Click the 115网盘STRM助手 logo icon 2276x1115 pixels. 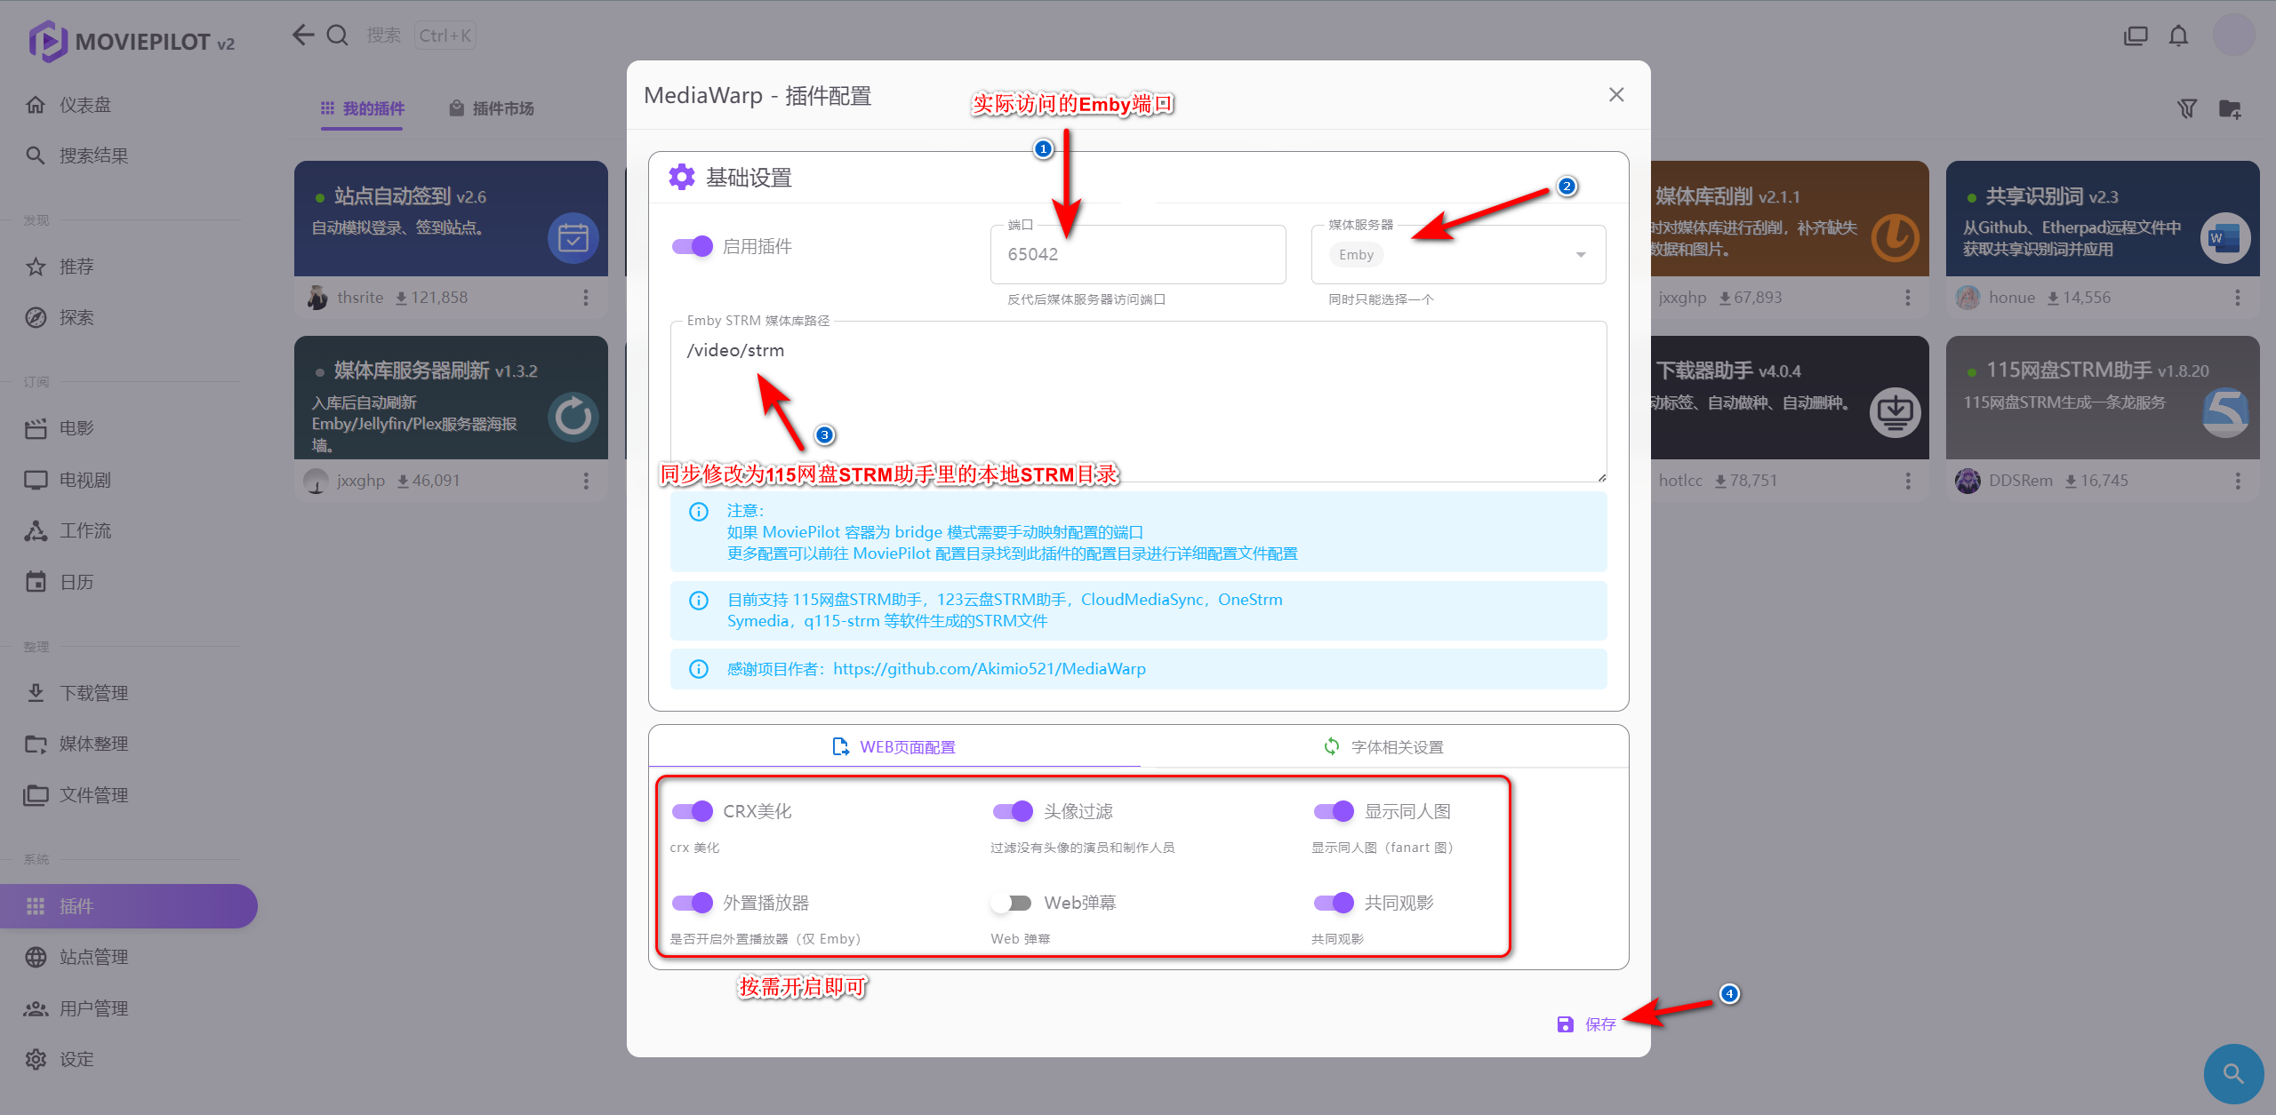[x=2225, y=413]
